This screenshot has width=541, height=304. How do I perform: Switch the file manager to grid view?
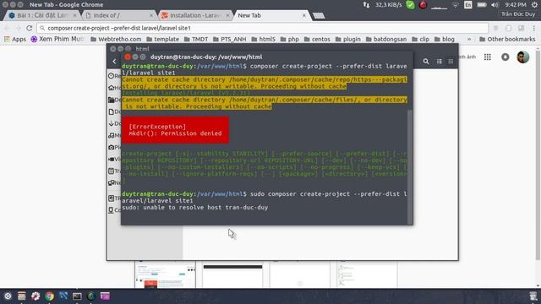(451, 62)
